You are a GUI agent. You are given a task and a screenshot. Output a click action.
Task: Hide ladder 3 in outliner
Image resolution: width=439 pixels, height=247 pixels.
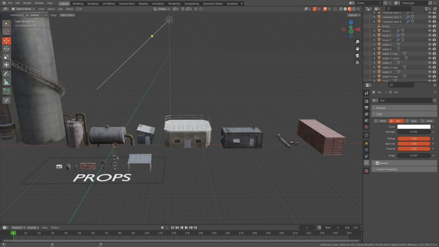pos(429,63)
